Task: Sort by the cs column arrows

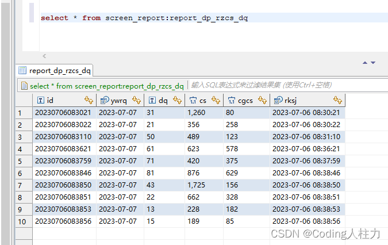Action: [216, 100]
